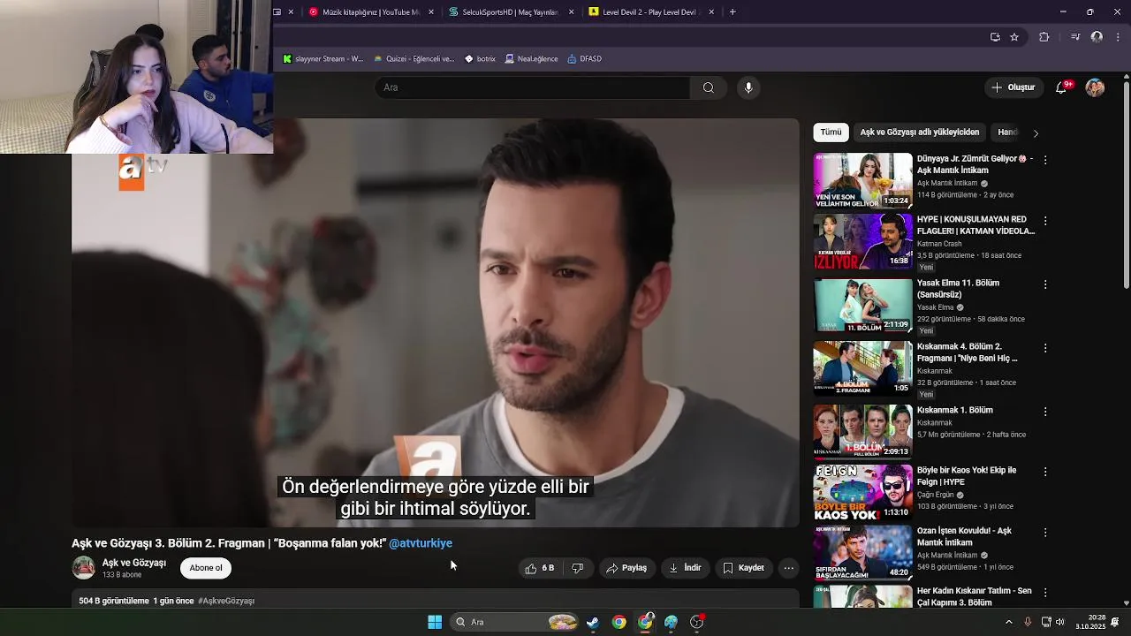This screenshot has width=1131, height=636.
Task: Click the main video player frame
Action: tap(436, 322)
